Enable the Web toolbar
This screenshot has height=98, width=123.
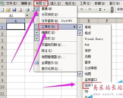(94, 45)
